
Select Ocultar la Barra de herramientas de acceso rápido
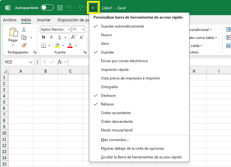pyautogui.click(x=139, y=157)
